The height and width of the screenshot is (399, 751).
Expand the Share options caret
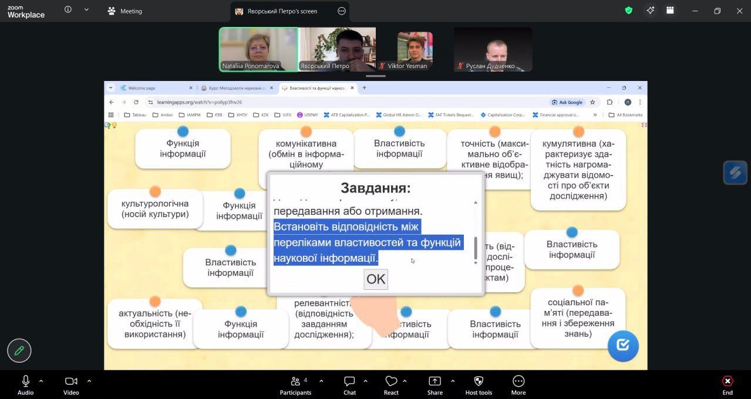[x=452, y=381]
